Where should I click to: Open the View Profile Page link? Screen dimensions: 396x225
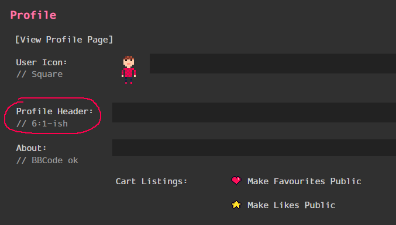(x=64, y=40)
